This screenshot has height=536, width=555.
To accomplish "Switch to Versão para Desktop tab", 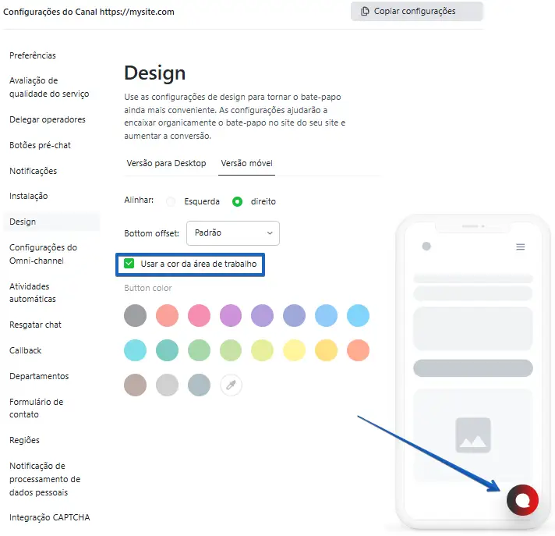I will 166,163.
